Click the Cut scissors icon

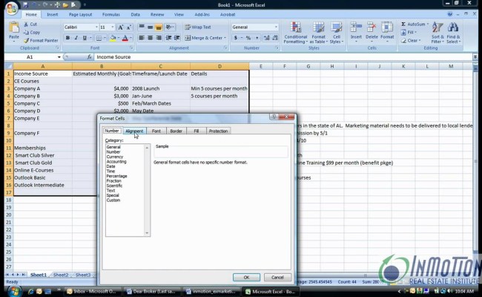(x=26, y=24)
